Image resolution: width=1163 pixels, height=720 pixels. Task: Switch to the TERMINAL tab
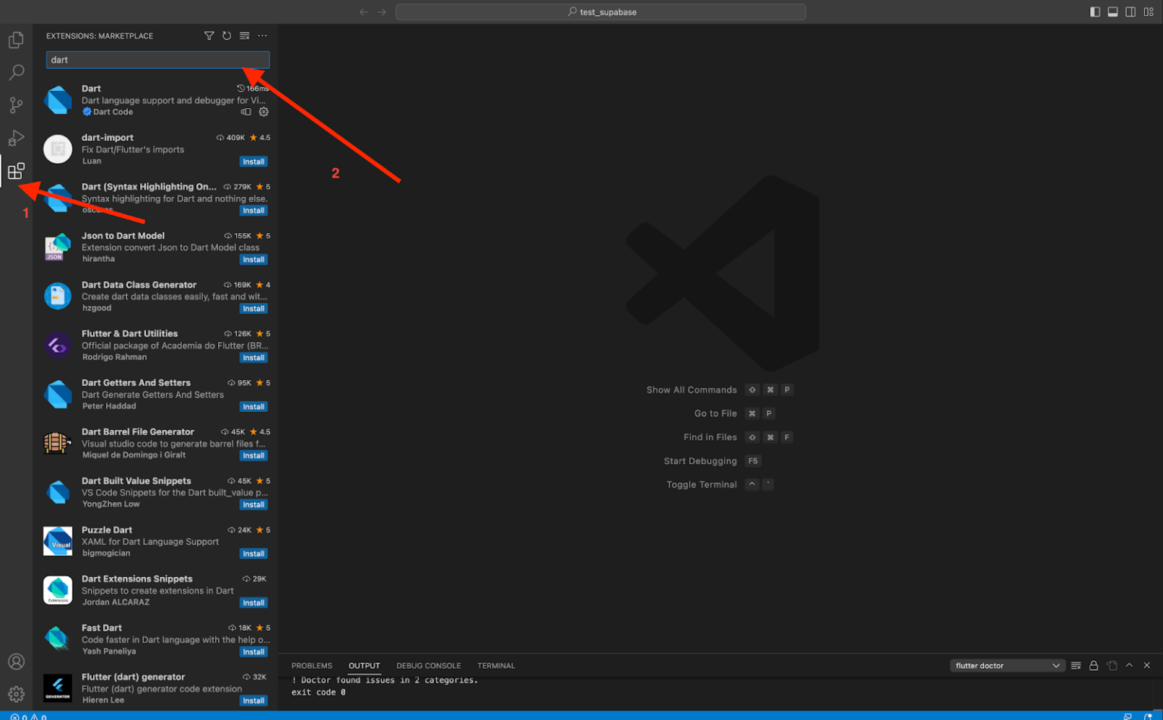(496, 665)
